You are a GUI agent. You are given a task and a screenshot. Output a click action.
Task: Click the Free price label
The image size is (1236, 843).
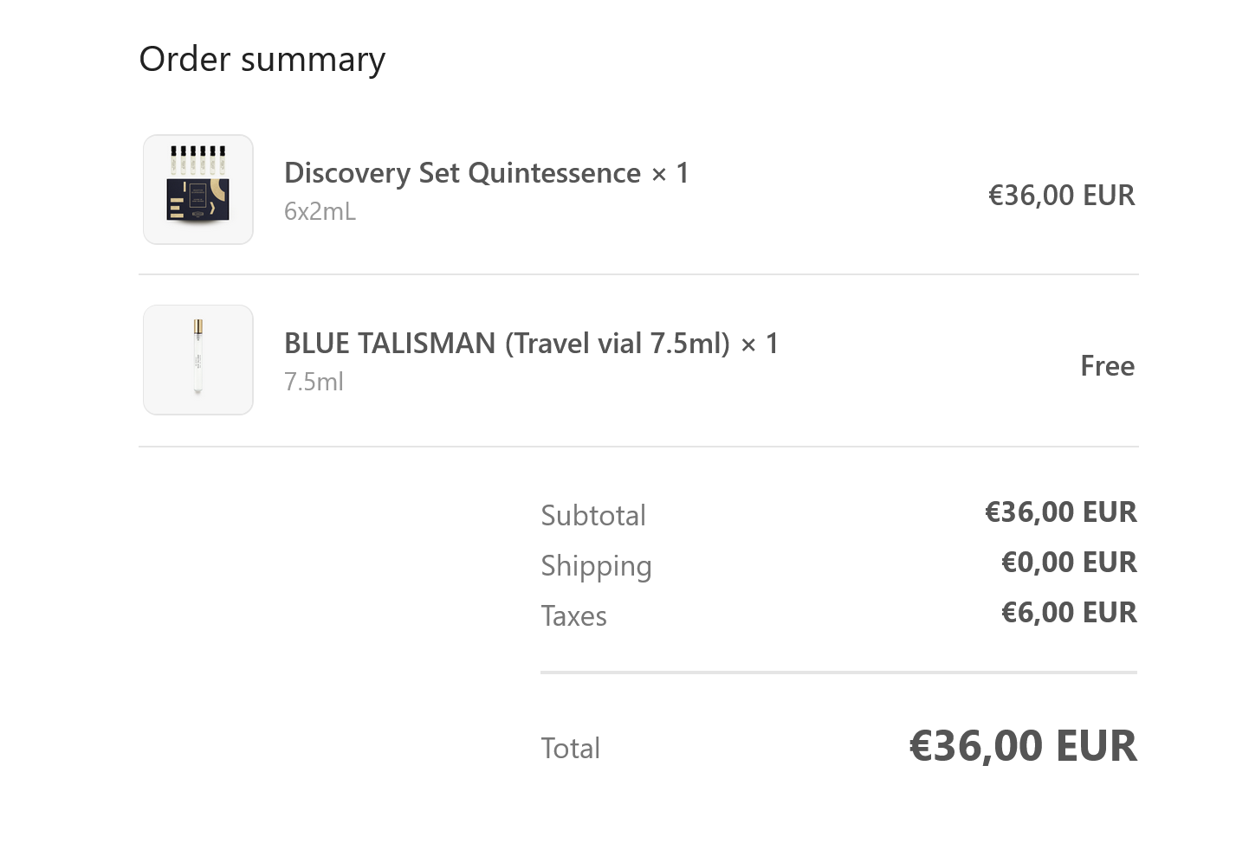point(1107,366)
